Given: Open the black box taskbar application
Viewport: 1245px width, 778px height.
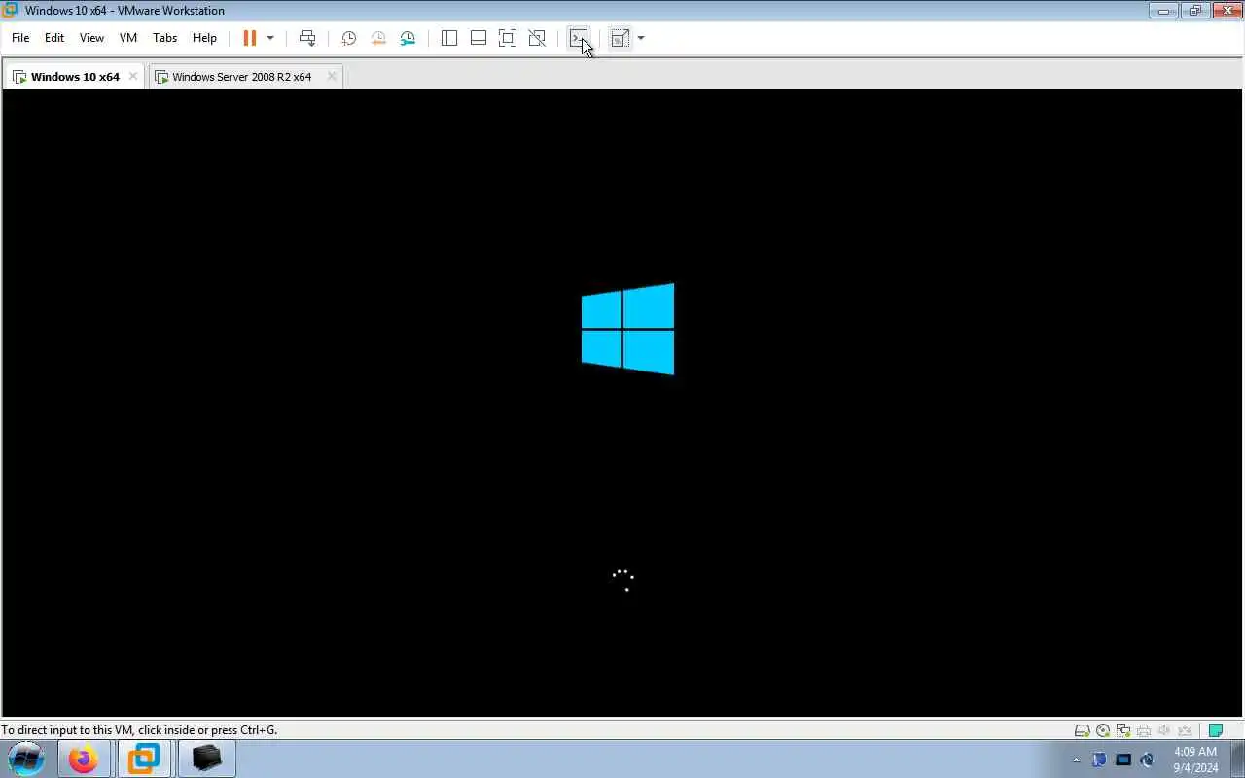Looking at the screenshot, I should [x=206, y=759].
